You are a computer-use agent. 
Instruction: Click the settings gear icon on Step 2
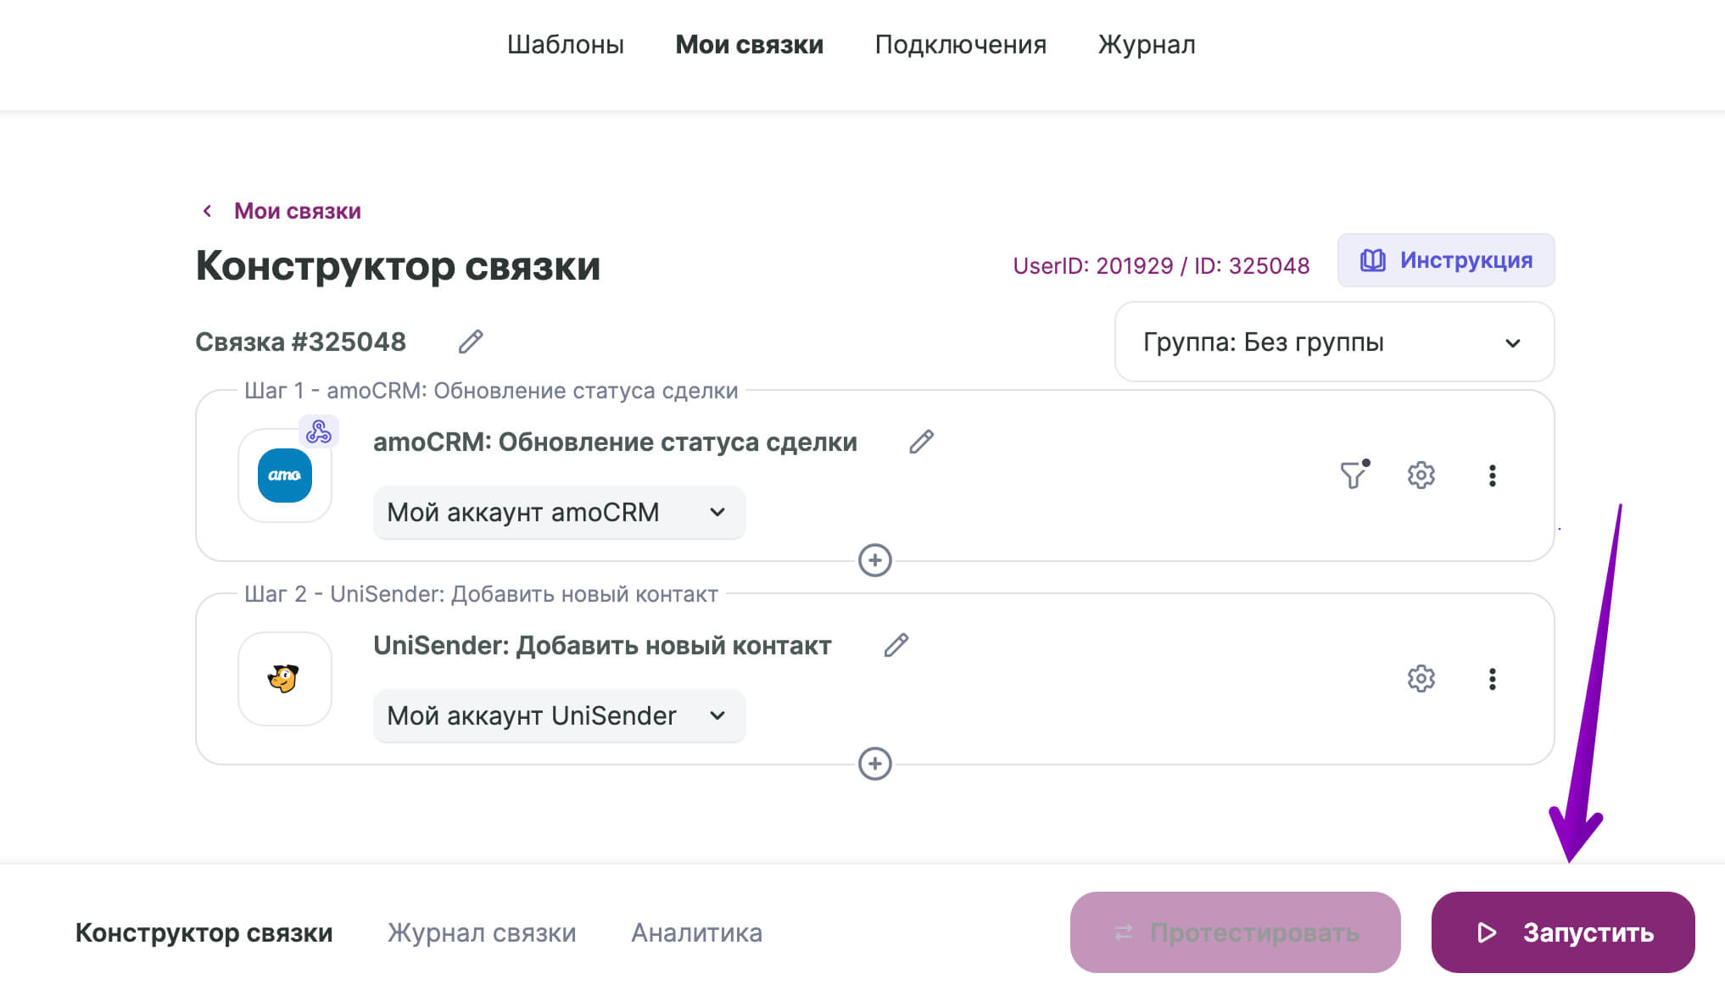pos(1421,677)
